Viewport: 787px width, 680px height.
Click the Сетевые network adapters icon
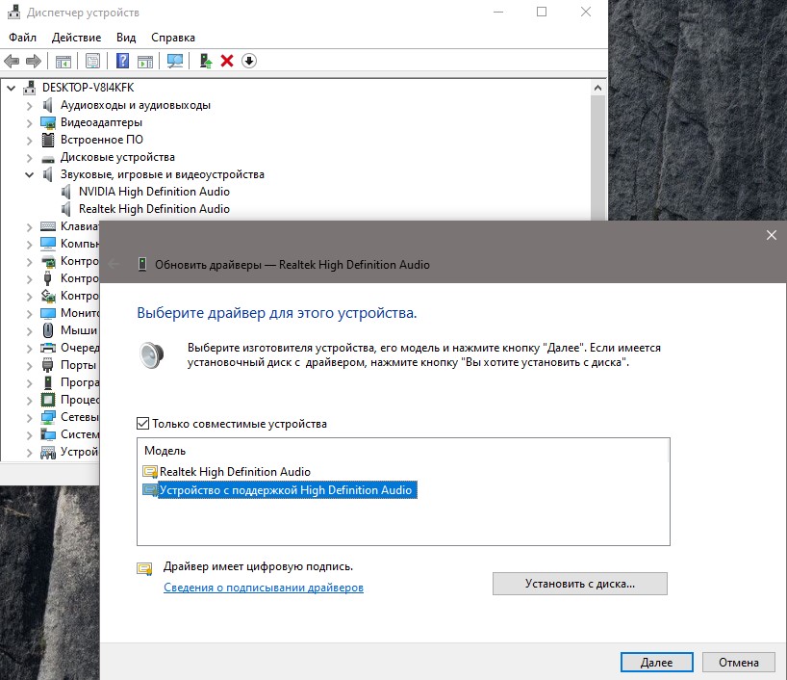[48, 417]
